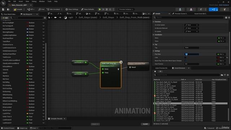Click Soft_Stops breadcrumb
Viewport: 231px width, 130px height.
tap(108, 17)
